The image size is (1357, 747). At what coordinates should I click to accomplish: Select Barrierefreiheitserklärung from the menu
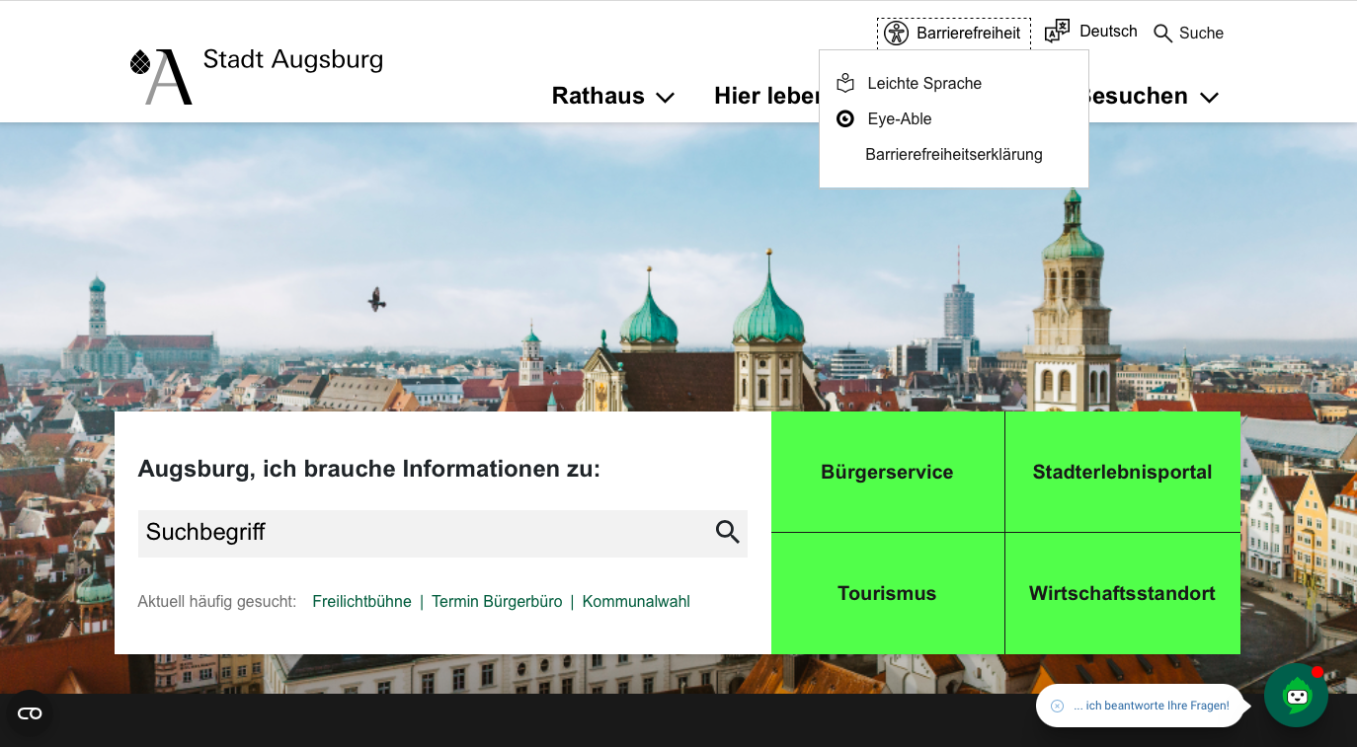click(953, 154)
